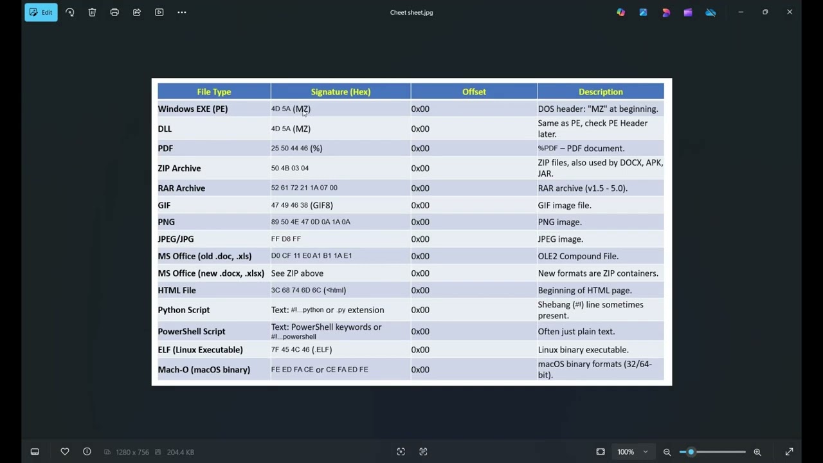This screenshot has height=463, width=823.
Task: Click the 'Offset' column header
Action: click(474, 92)
